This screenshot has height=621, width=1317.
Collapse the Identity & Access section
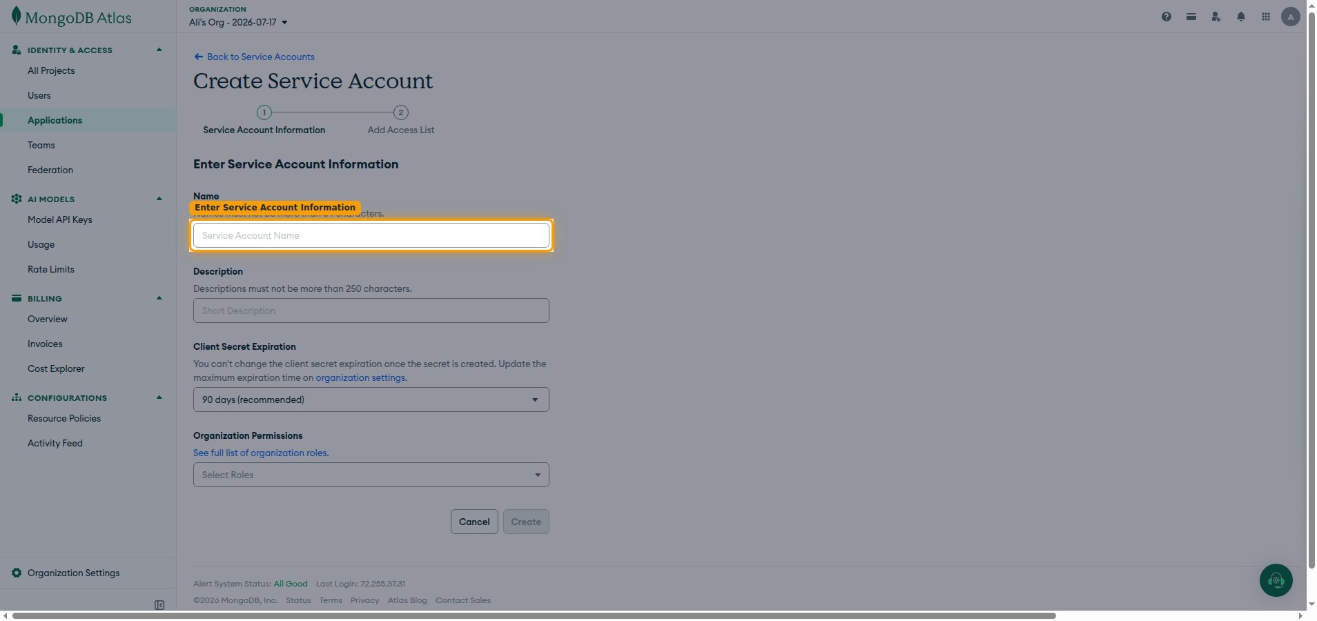point(159,50)
